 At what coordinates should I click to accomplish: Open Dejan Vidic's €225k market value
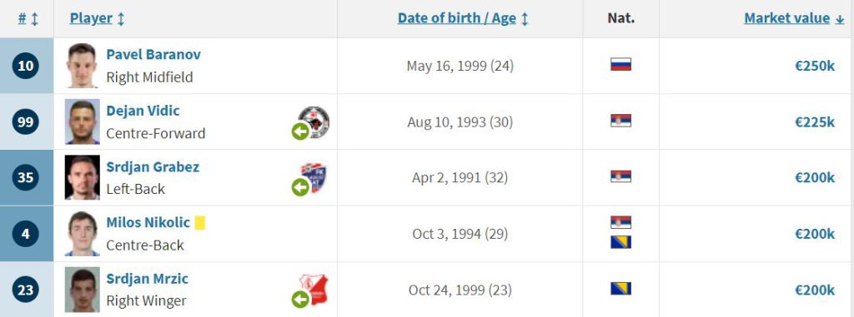[815, 121]
